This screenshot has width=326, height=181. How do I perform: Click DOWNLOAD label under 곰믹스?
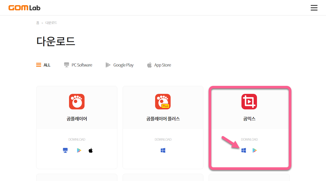pyautogui.click(x=249, y=139)
